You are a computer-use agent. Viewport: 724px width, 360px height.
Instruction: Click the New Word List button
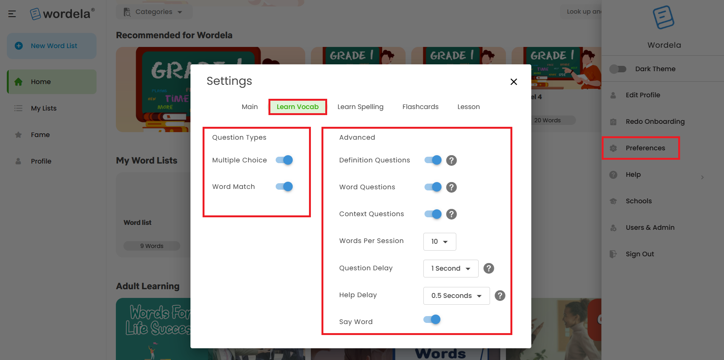click(x=52, y=46)
